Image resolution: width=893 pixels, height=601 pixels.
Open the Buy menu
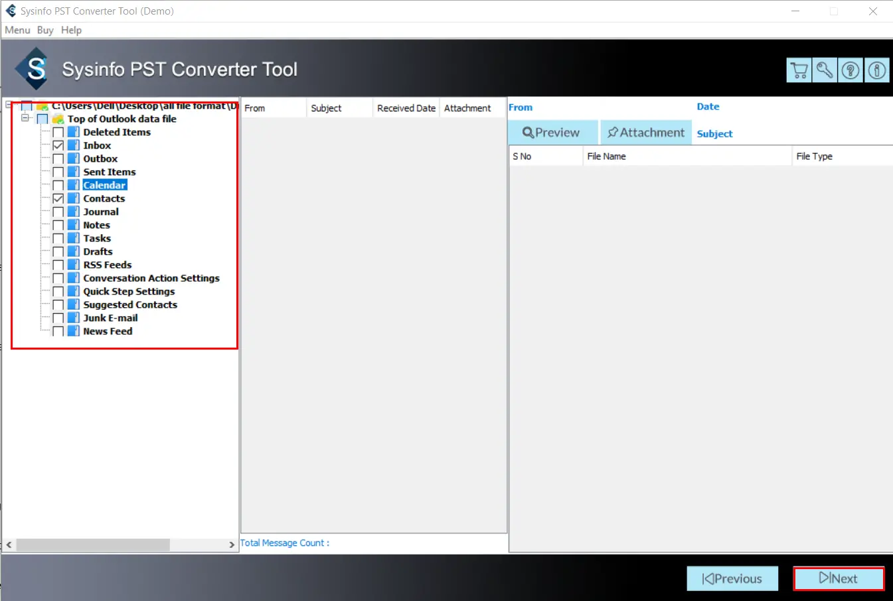[45, 30]
